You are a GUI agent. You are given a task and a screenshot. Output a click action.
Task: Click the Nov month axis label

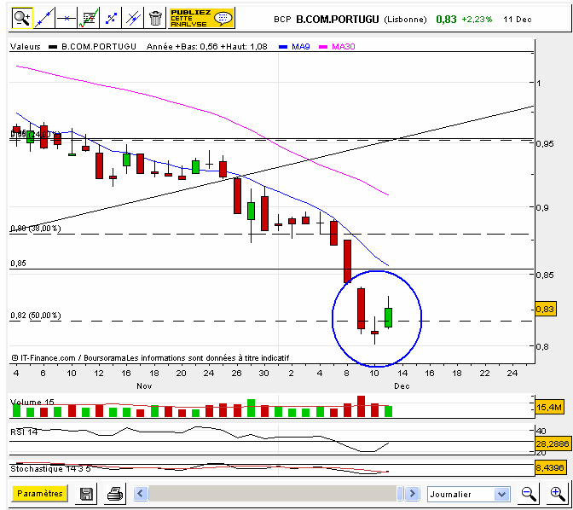click(x=144, y=386)
